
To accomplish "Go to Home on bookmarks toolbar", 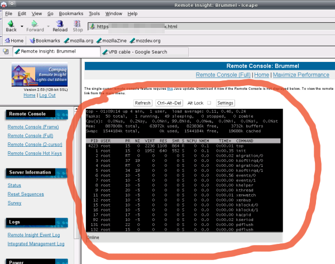I will pyautogui.click(x=14, y=41).
